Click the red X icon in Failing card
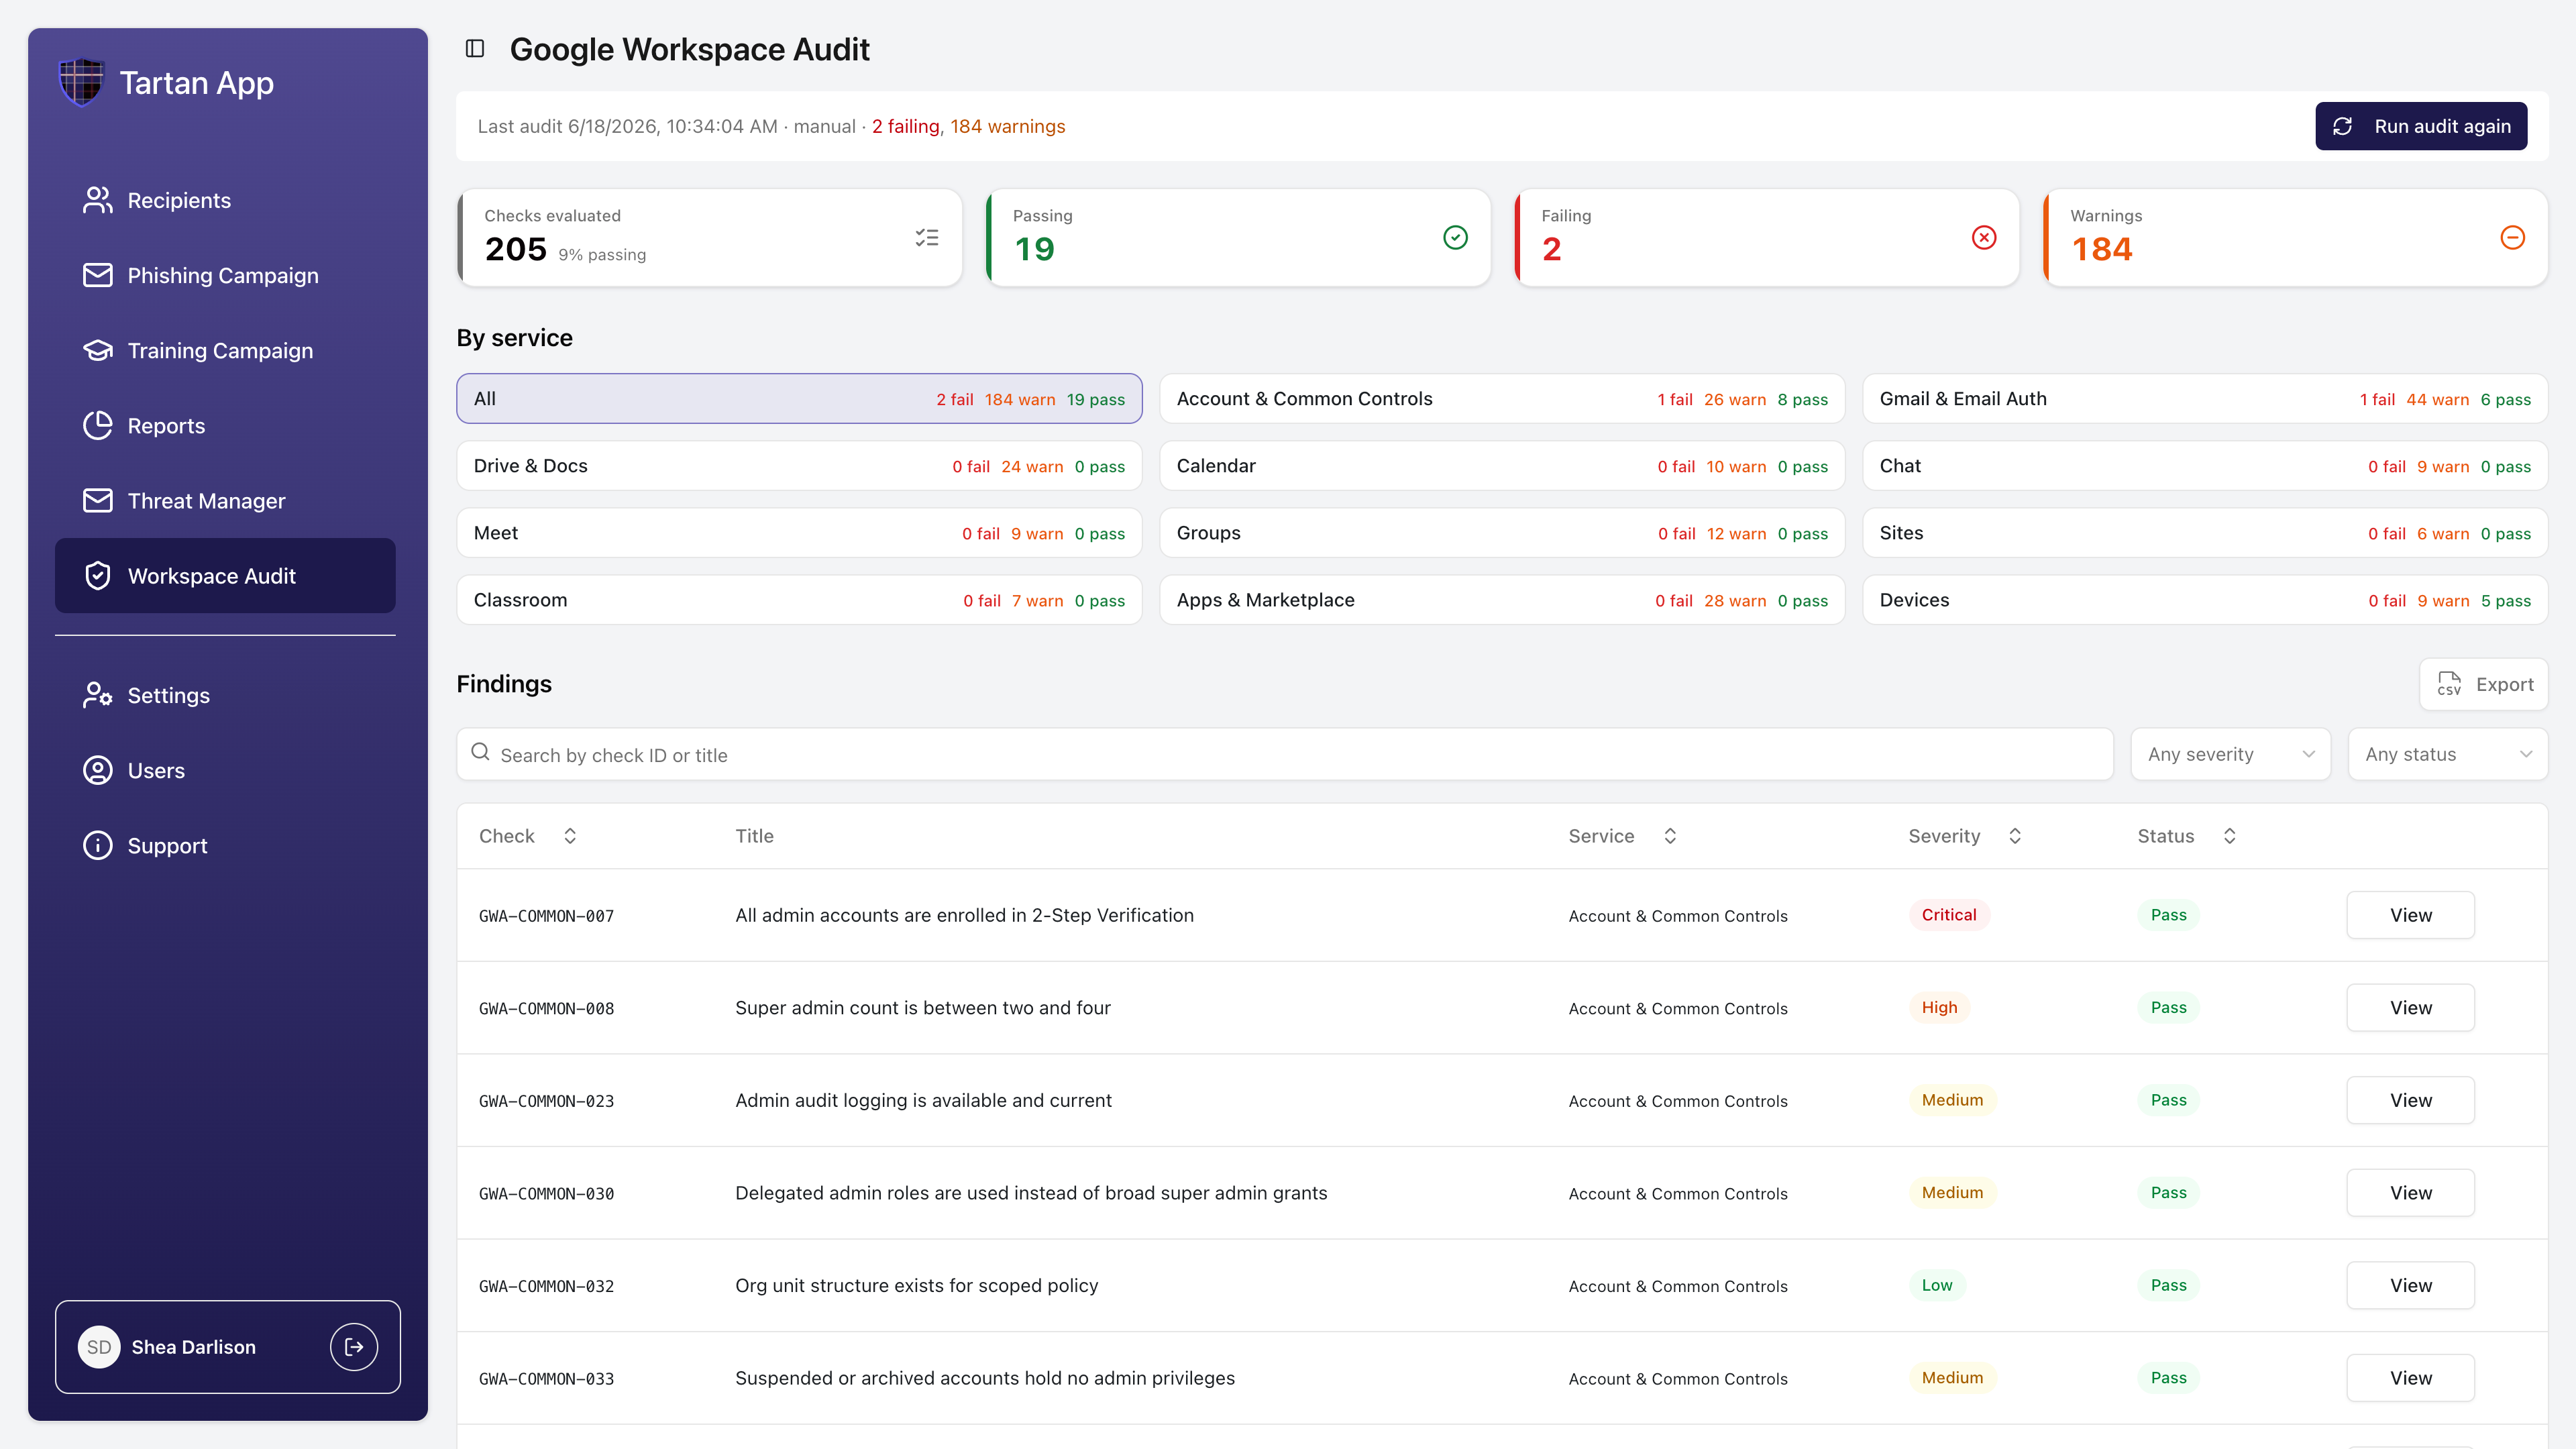 (x=1984, y=237)
